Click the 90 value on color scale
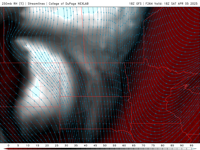 point(182,145)
